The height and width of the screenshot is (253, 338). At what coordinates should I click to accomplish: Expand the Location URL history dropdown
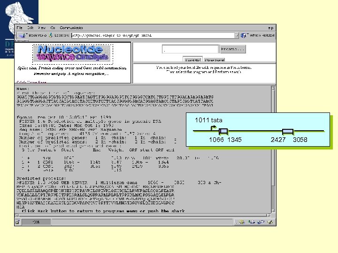(x=237, y=36)
